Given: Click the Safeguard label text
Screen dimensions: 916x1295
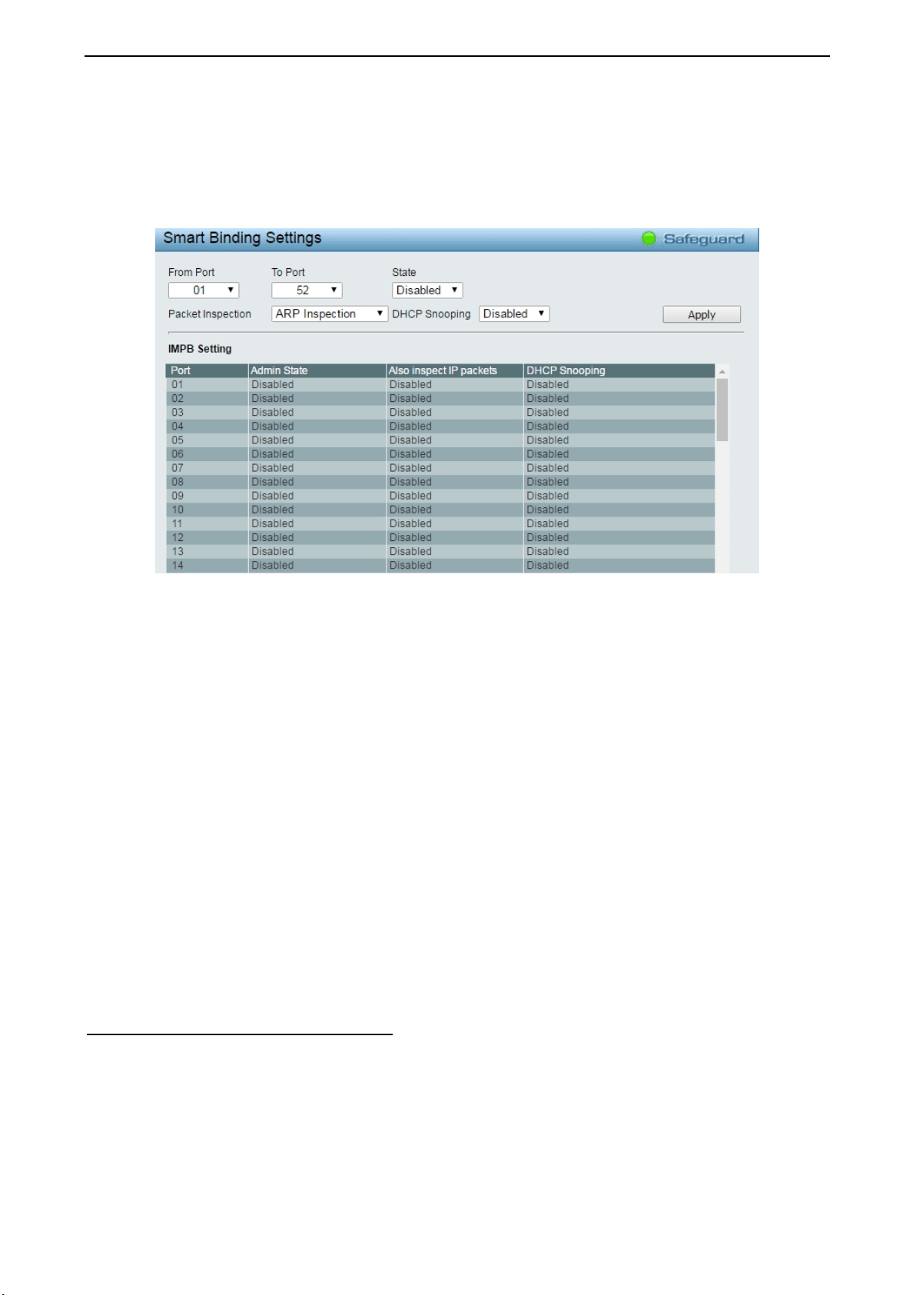Looking at the screenshot, I should [x=704, y=239].
